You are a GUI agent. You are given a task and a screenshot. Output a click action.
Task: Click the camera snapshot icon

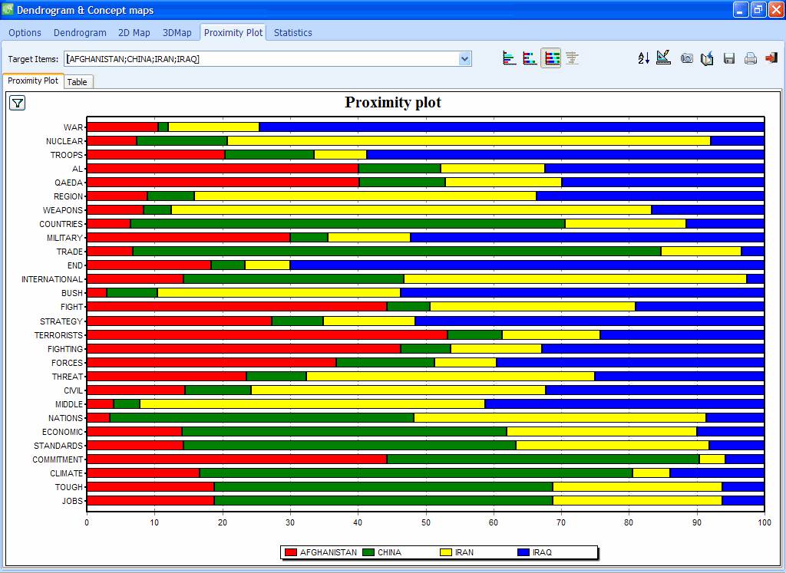click(x=687, y=58)
